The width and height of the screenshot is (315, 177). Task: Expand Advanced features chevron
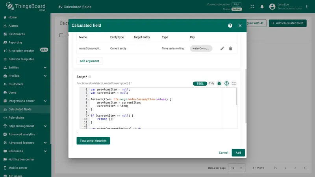45,143
